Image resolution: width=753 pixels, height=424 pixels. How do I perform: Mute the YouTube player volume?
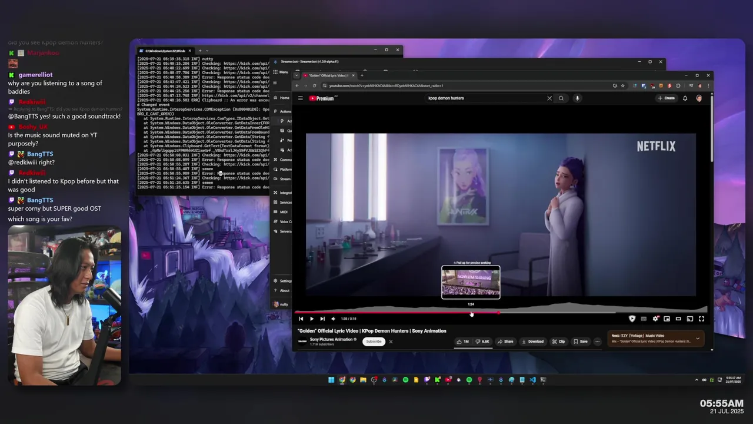(333, 319)
